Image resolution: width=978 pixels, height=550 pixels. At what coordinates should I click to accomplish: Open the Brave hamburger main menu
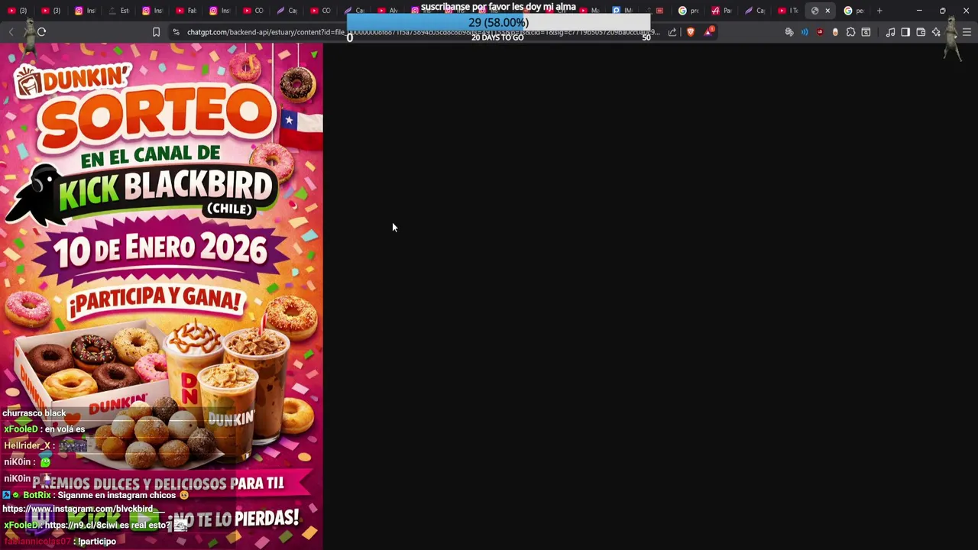pos(967,32)
